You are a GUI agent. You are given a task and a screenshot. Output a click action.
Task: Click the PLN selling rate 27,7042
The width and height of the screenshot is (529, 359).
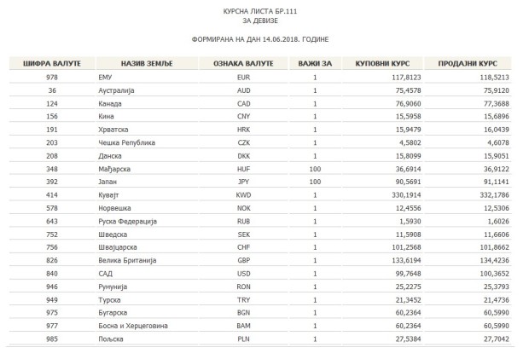pos(497,339)
